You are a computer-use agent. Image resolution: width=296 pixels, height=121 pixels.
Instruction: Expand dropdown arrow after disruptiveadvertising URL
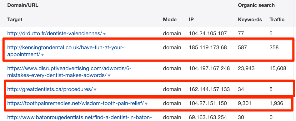pyautogui.click(x=109, y=76)
